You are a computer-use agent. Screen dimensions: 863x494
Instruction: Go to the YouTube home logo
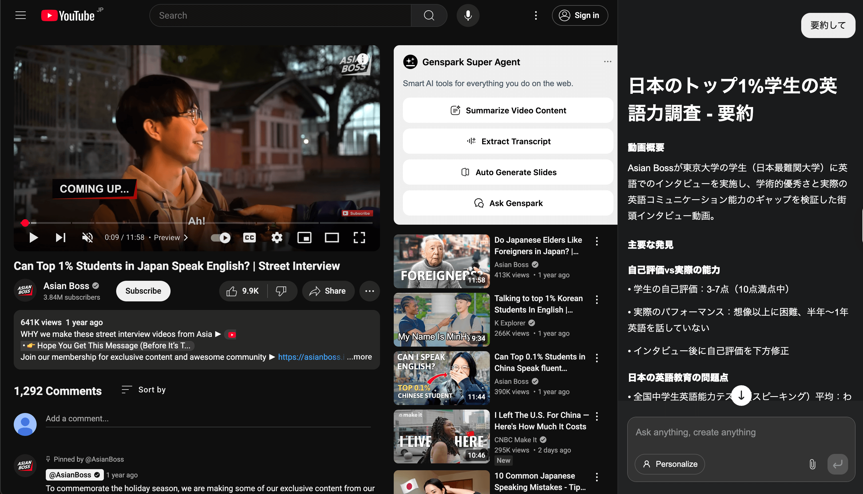pyautogui.click(x=68, y=16)
